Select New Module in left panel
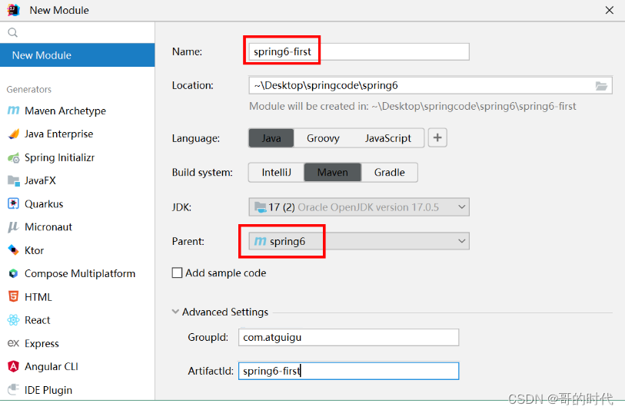The image size is (625, 413). coord(78,55)
